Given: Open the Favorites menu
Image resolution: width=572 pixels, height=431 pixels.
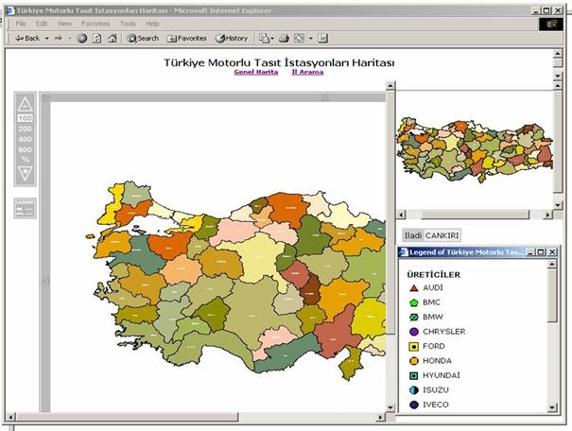Looking at the screenshot, I should [95, 23].
